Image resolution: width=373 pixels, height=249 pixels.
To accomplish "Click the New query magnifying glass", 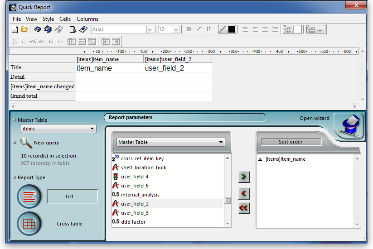I will pyautogui.click(x=26, y=143).
